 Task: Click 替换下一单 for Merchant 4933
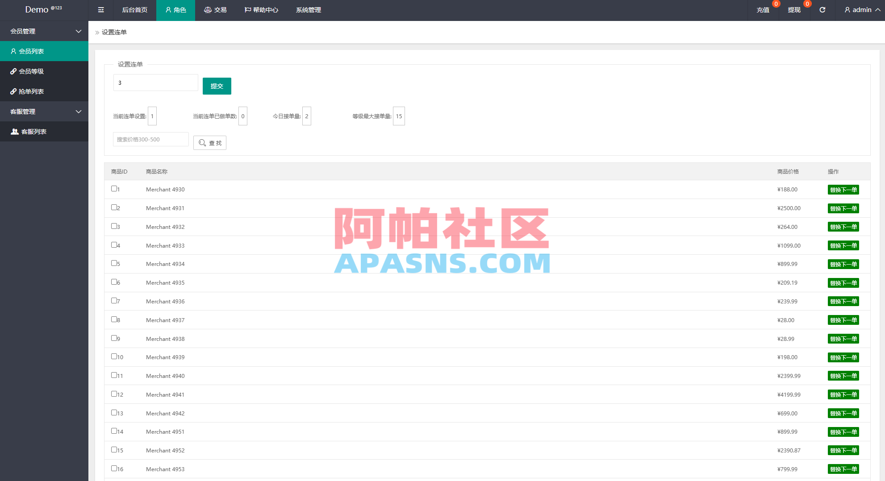coord(843,245)
